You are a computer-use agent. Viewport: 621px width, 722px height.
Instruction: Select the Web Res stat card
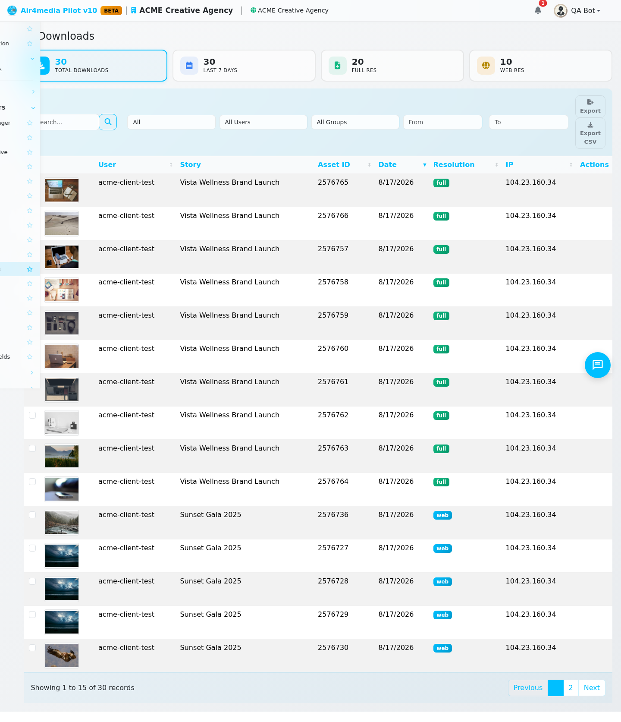[x=541, y=66]
